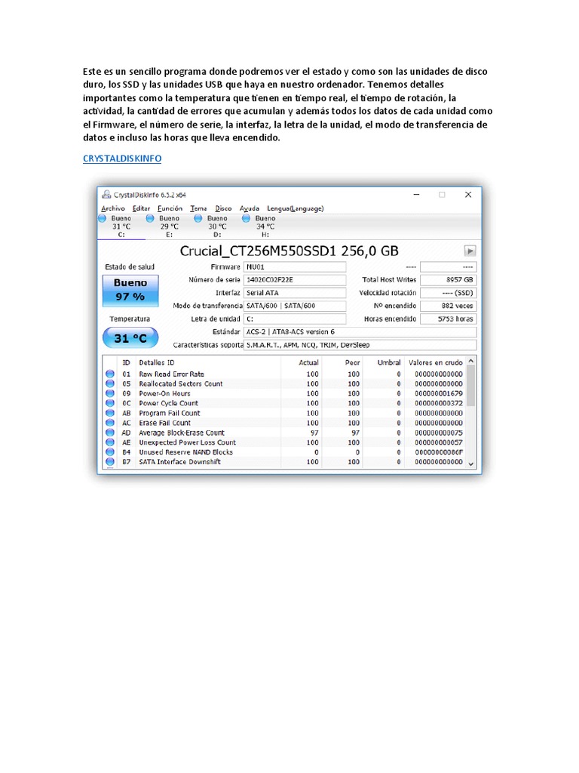This screenshot has width=579, height=773.
Task: Select the Power-On Hours row text
Action: pyautogui.click(x=164, y=393)
